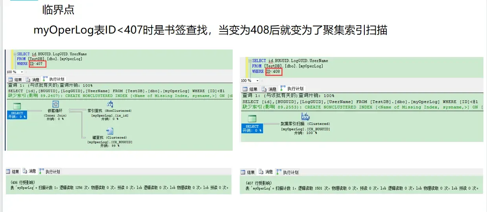Click the Clustered Index Scan (聚集索引扫描) icon
The width and height of the screenshot is (487, 212).
point(305,117)
